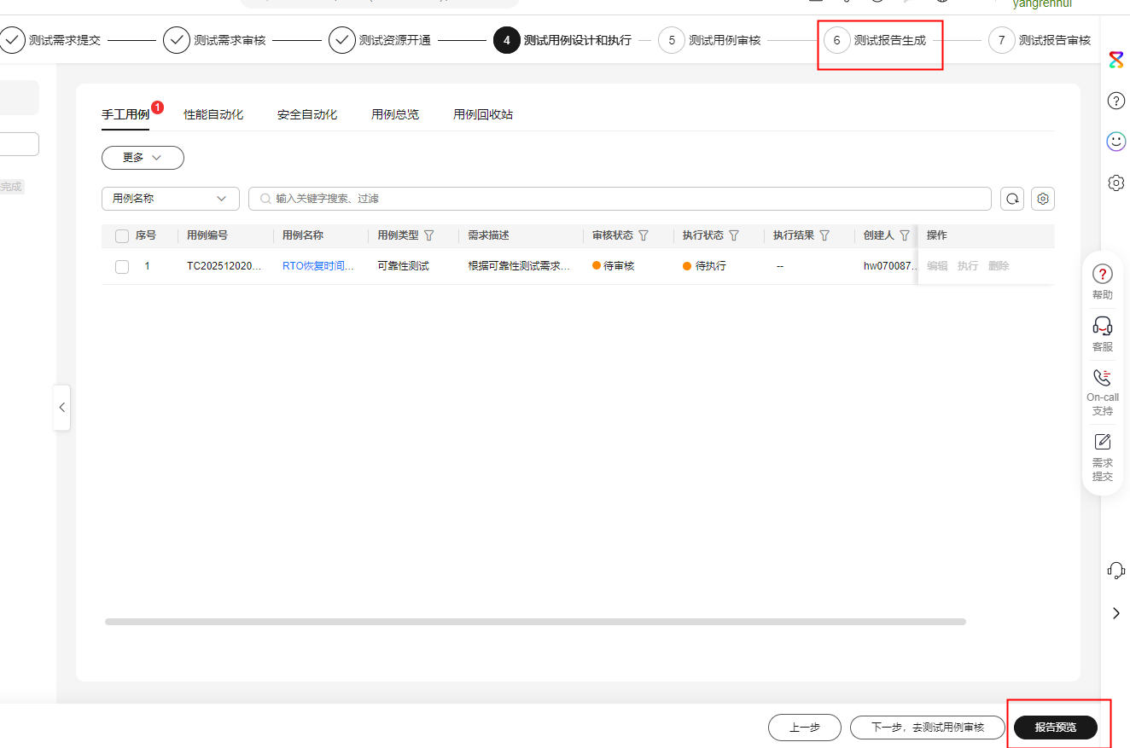This screenshot has width=1130, height=748.
Task: Open the RTO恢复时间 test case link
Action: (x=317, y=266)
